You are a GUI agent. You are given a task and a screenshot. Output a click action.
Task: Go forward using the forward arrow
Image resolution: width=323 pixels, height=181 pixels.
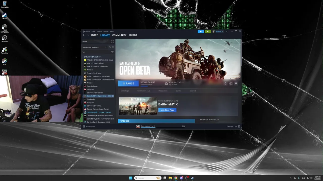[x=88, y=35]
